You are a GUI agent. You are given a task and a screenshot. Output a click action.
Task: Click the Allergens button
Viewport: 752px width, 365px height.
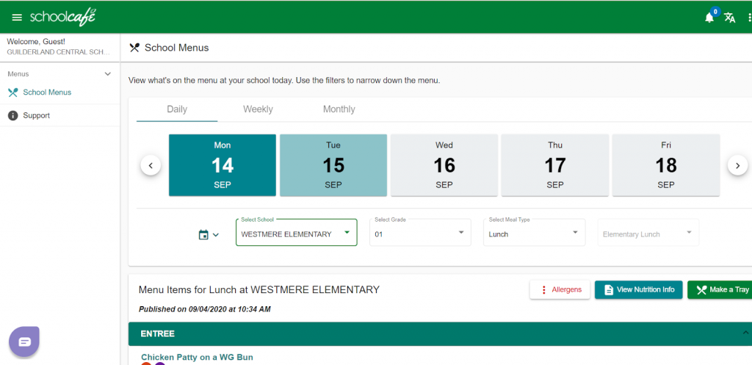coord(560,289)
